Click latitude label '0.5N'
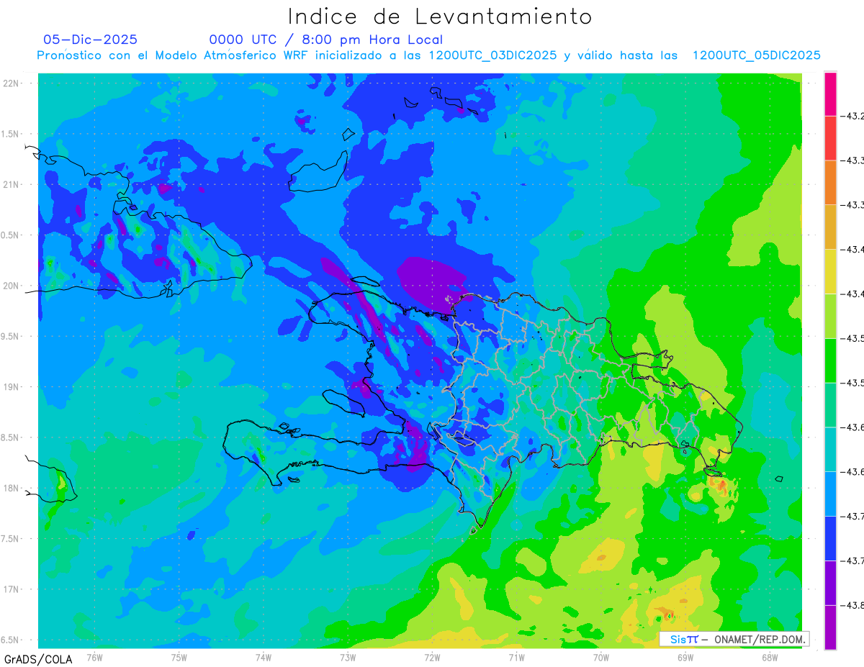The width and height of the screenshot is (864, 667). pos(11,235)
